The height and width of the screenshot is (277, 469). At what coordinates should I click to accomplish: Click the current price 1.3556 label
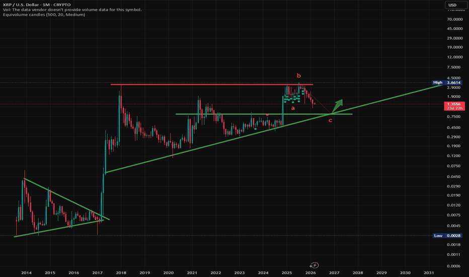(454, 106)
